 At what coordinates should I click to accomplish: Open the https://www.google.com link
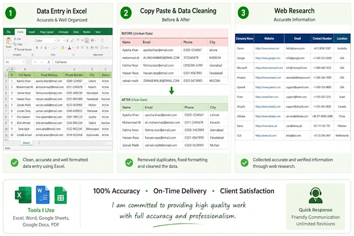(x=268, y=58)
